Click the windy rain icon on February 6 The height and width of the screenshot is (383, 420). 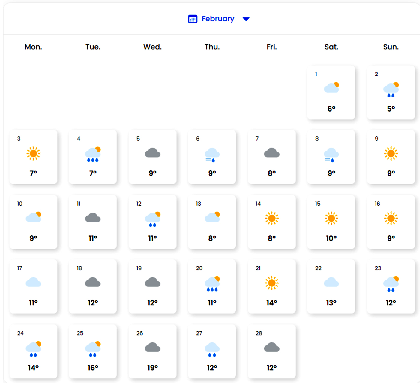click(x=212, y=155)
